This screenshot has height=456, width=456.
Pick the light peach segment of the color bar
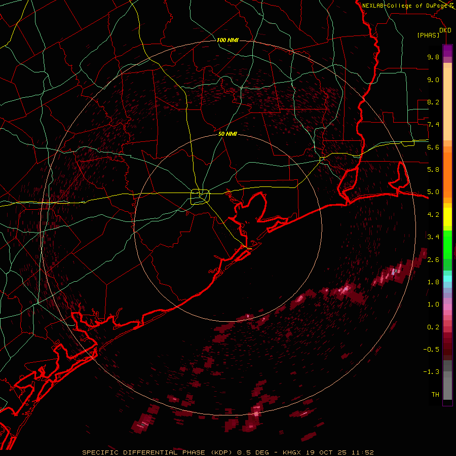pyautogui.click(x=447, y=104)
